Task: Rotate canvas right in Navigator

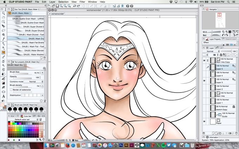Action: pyautogui.click(x=226, y=35)
